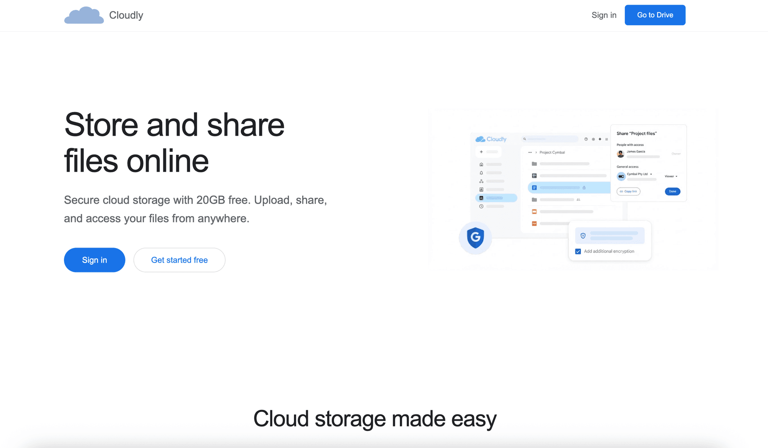
Task: Open recent files with the clock icon
Action: (481, 206)
